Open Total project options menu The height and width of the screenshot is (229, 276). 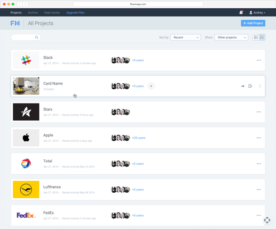tap(259, 164)
